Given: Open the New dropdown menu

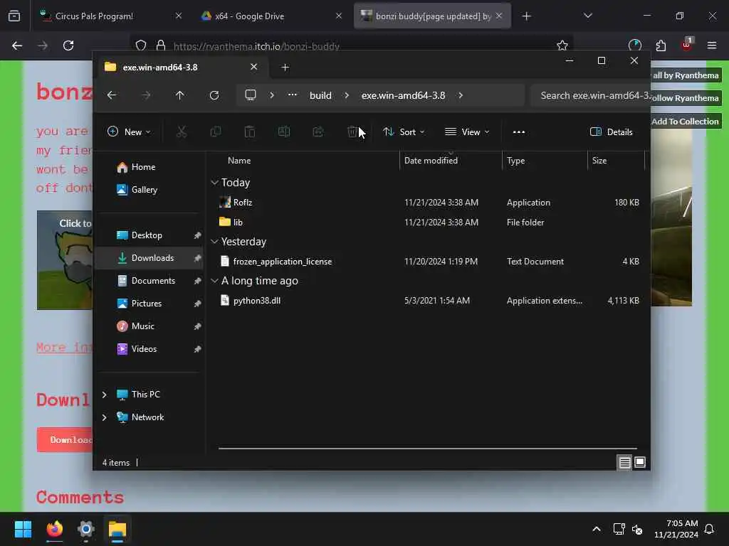Looking at the screenshot, I should [x=129, y=132].
